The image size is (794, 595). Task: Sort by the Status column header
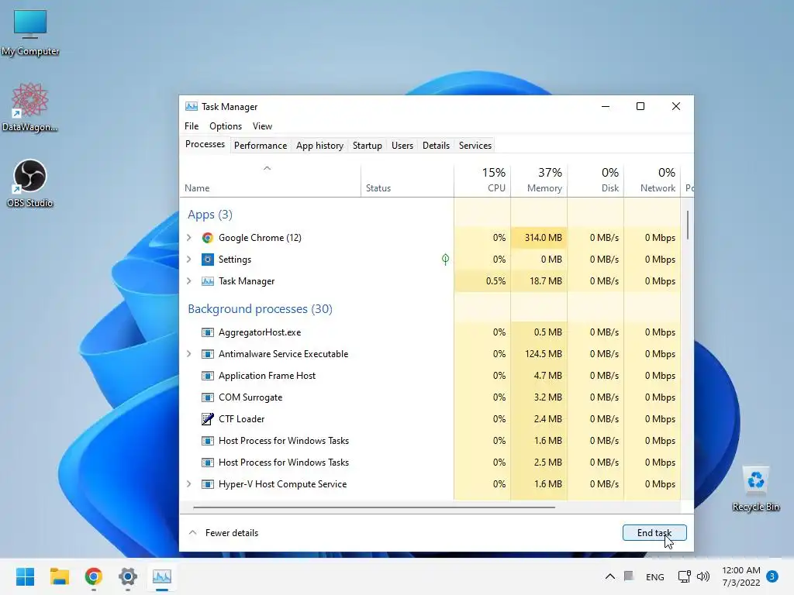coord(408,180)
